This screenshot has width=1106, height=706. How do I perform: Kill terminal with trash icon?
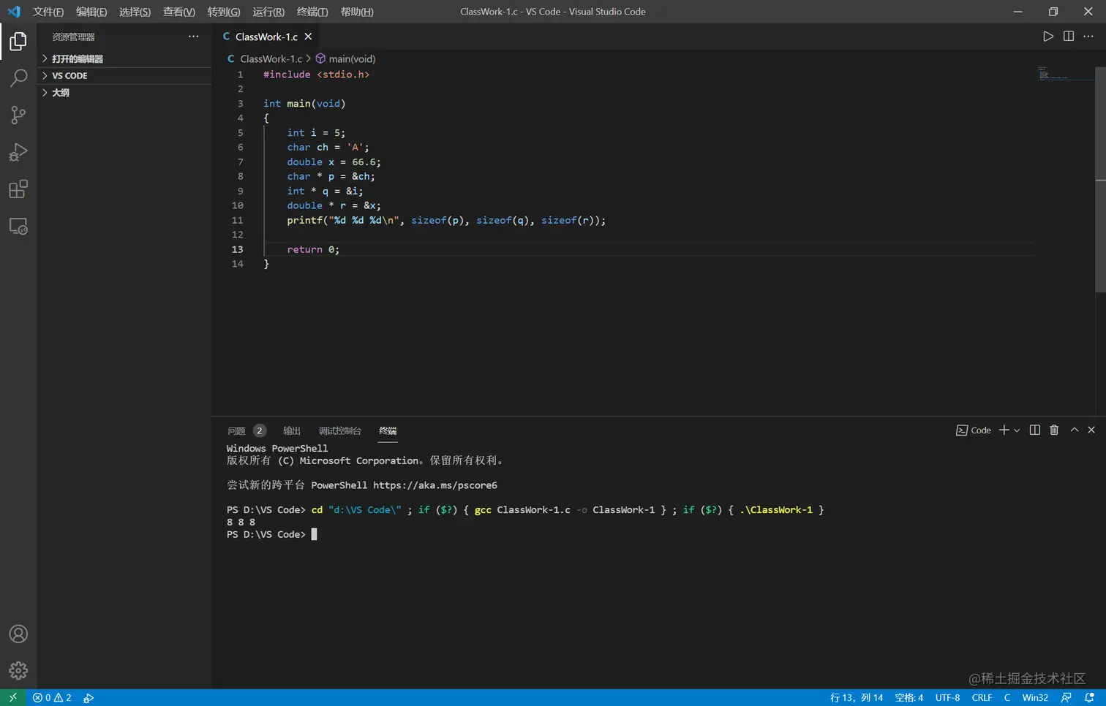click(x=1054, y=430)
